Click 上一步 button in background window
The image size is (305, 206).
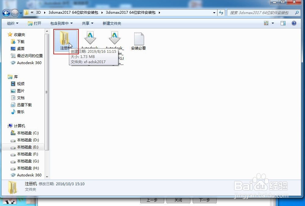pyautogui.click(x=152, y=200)
